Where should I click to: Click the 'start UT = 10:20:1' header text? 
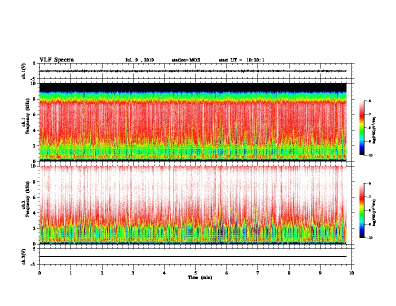click(241, 60)
